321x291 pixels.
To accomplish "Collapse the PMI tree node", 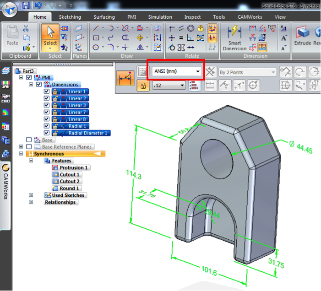I will tap(21, 77).
